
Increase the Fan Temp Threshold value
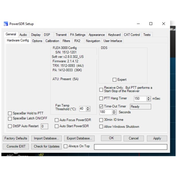pos(88,108)
